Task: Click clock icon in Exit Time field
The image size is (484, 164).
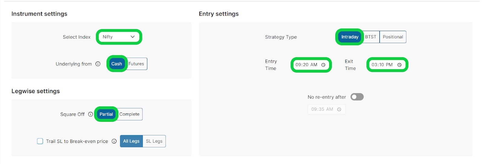Action: coord(399,65)
